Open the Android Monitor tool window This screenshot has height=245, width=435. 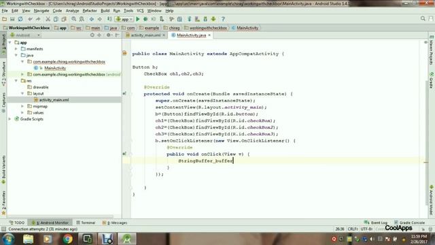[x=50, y=223]
